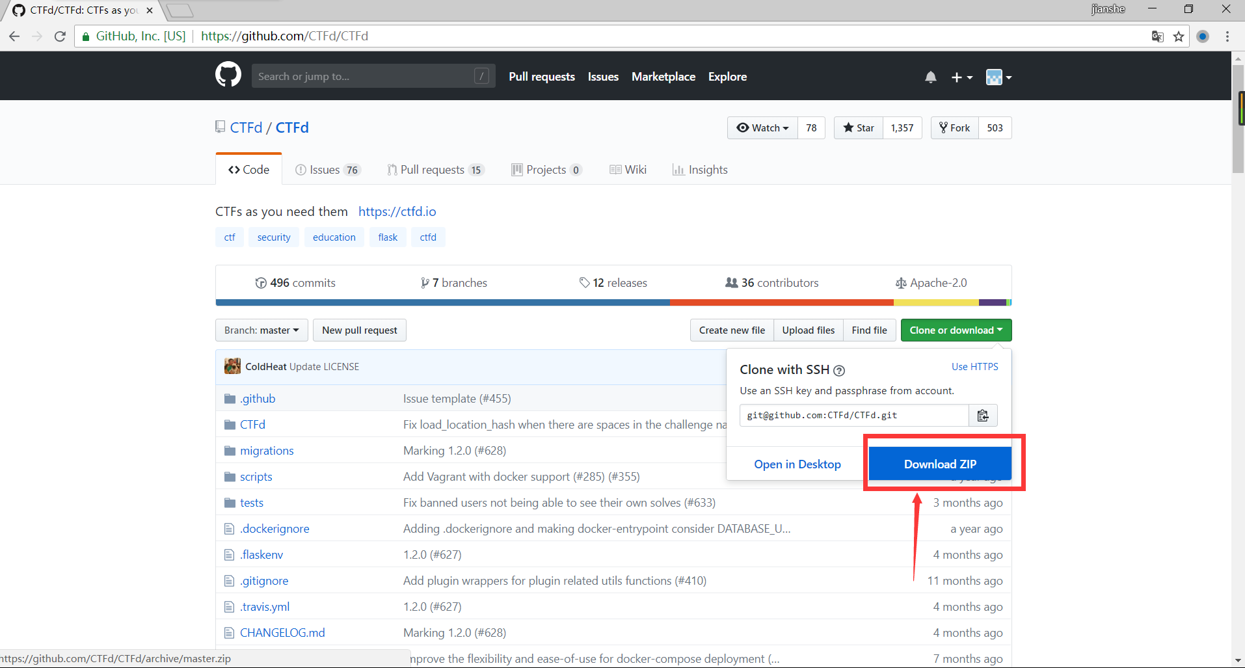The width and height of the screenshot is (1245, 668).
Task: Copy the SSH clone URL to clipboard
Action: pyautogui.click(x=983, y=415)
